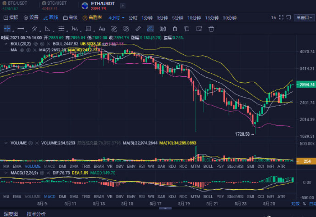Open the 单窗口 window layout dropdown

[x=304, y=18]
